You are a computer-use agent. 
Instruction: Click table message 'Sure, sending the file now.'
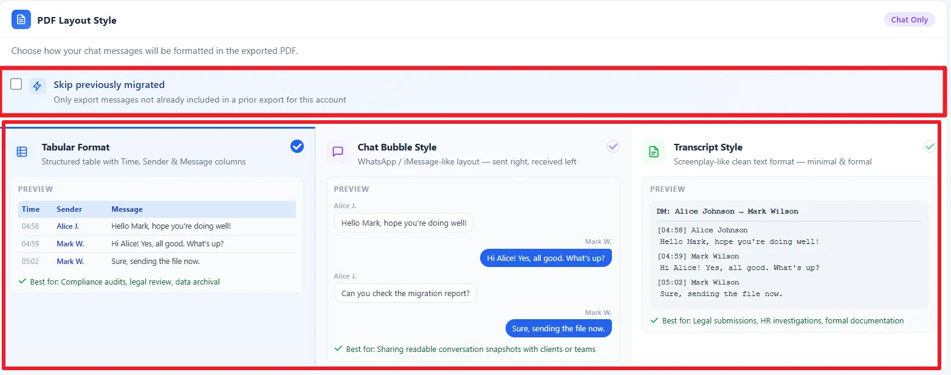pos(156,262)
